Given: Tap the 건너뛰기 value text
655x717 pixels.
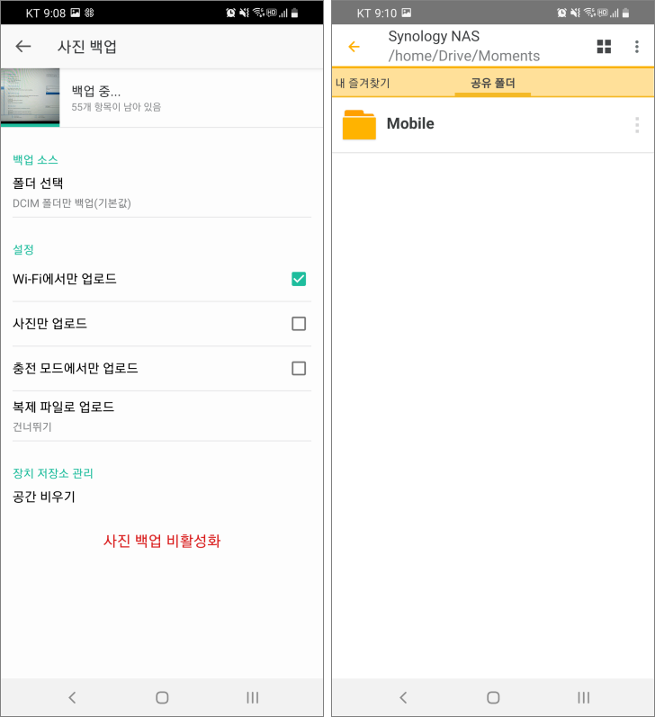Looking at the screenshot, I should pyautogui.click(x=32, y=426).
